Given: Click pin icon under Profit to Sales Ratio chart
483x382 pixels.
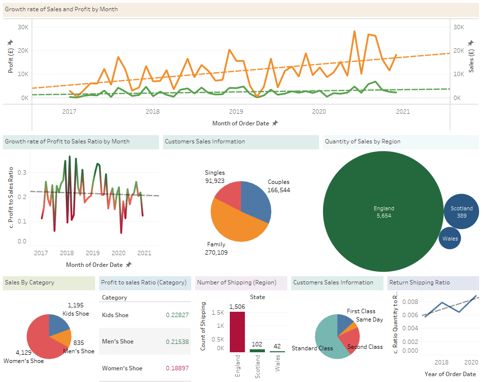Looking at the screenshot, I should click(x=129, y=264).
